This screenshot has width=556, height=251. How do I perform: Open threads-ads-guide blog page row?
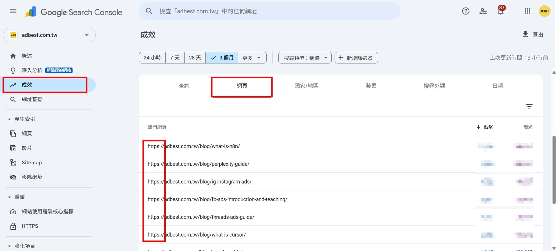click(x=341, y=217)
